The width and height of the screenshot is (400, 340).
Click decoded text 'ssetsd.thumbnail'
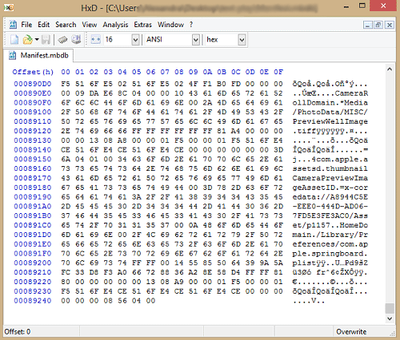point(330,168)
